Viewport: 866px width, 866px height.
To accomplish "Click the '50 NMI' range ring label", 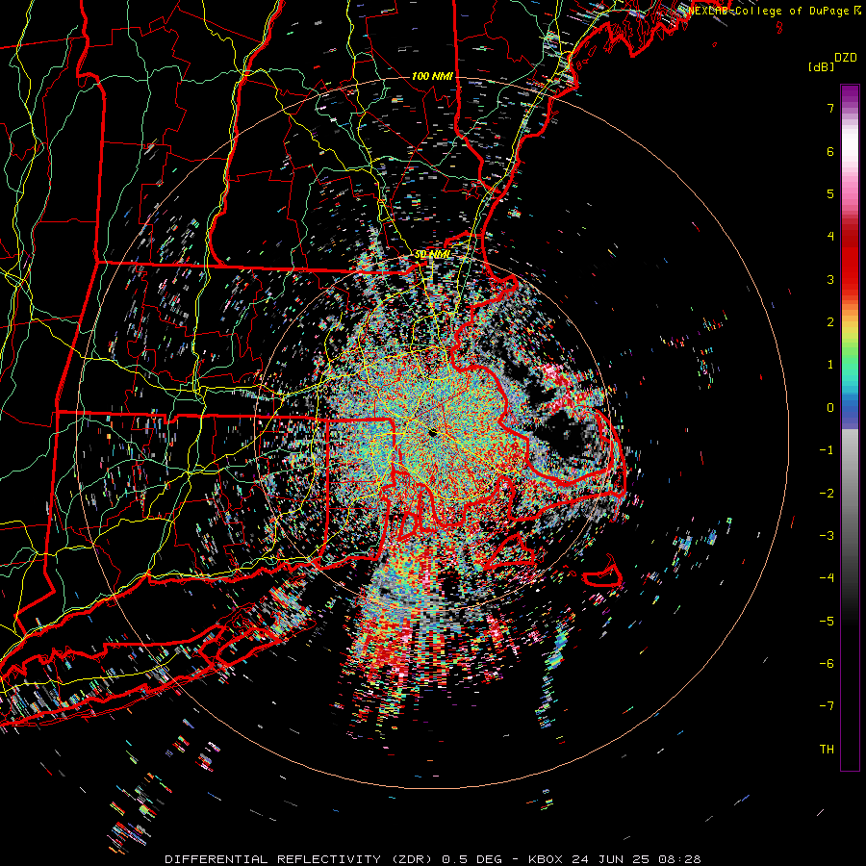I will click(432, 255).
